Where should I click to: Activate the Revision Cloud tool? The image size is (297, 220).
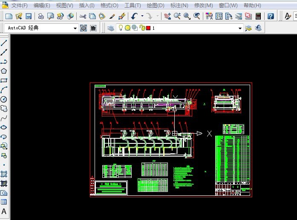4,109
